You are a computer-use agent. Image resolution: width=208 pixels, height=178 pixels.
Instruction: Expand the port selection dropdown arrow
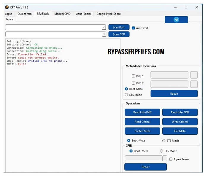[104, 27]
